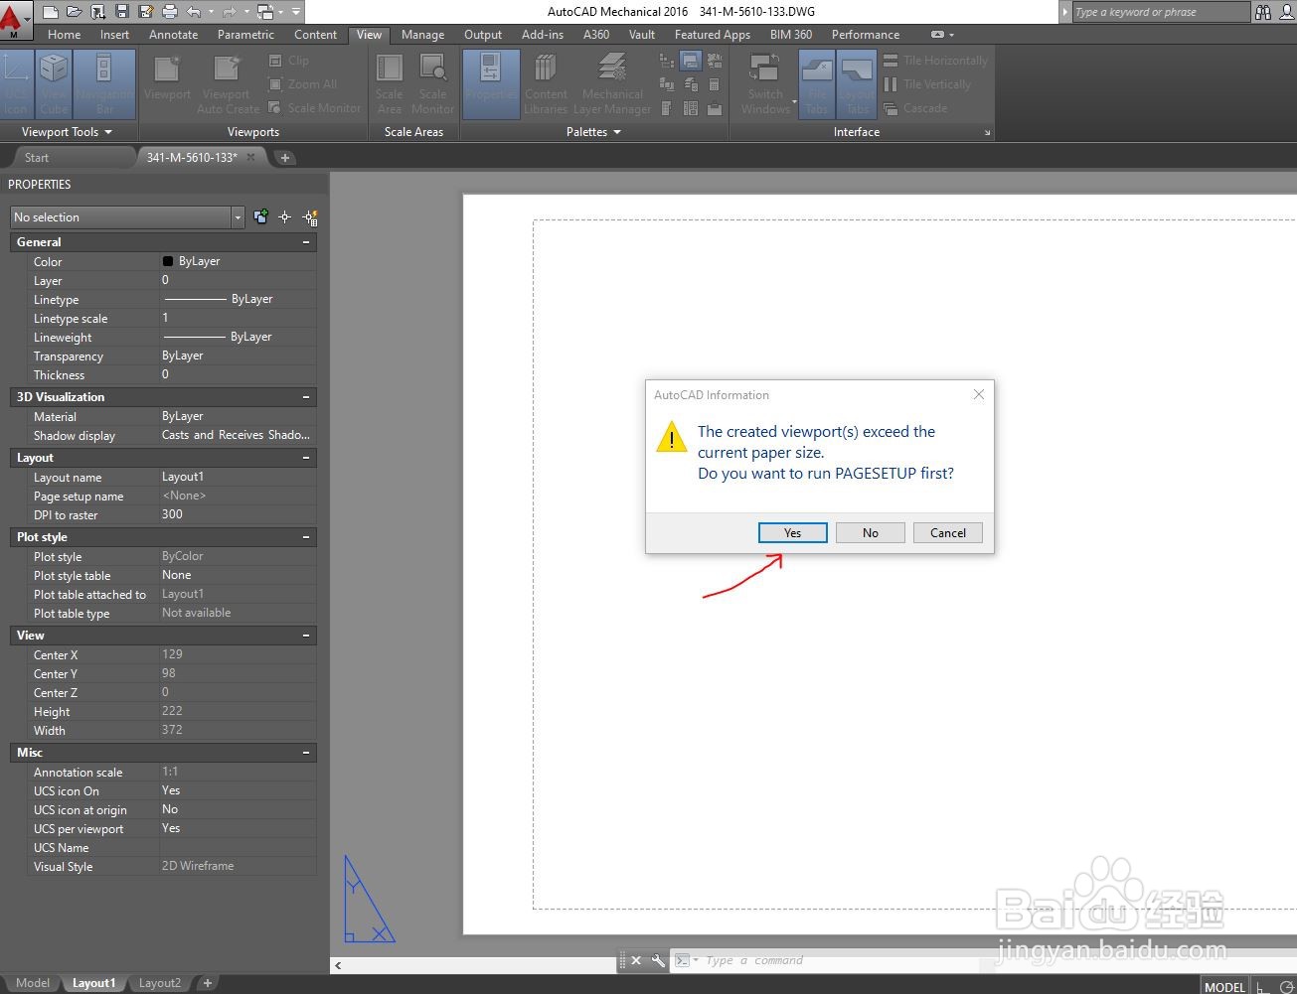Click the keyword search field

click(x=1160, y=12)
